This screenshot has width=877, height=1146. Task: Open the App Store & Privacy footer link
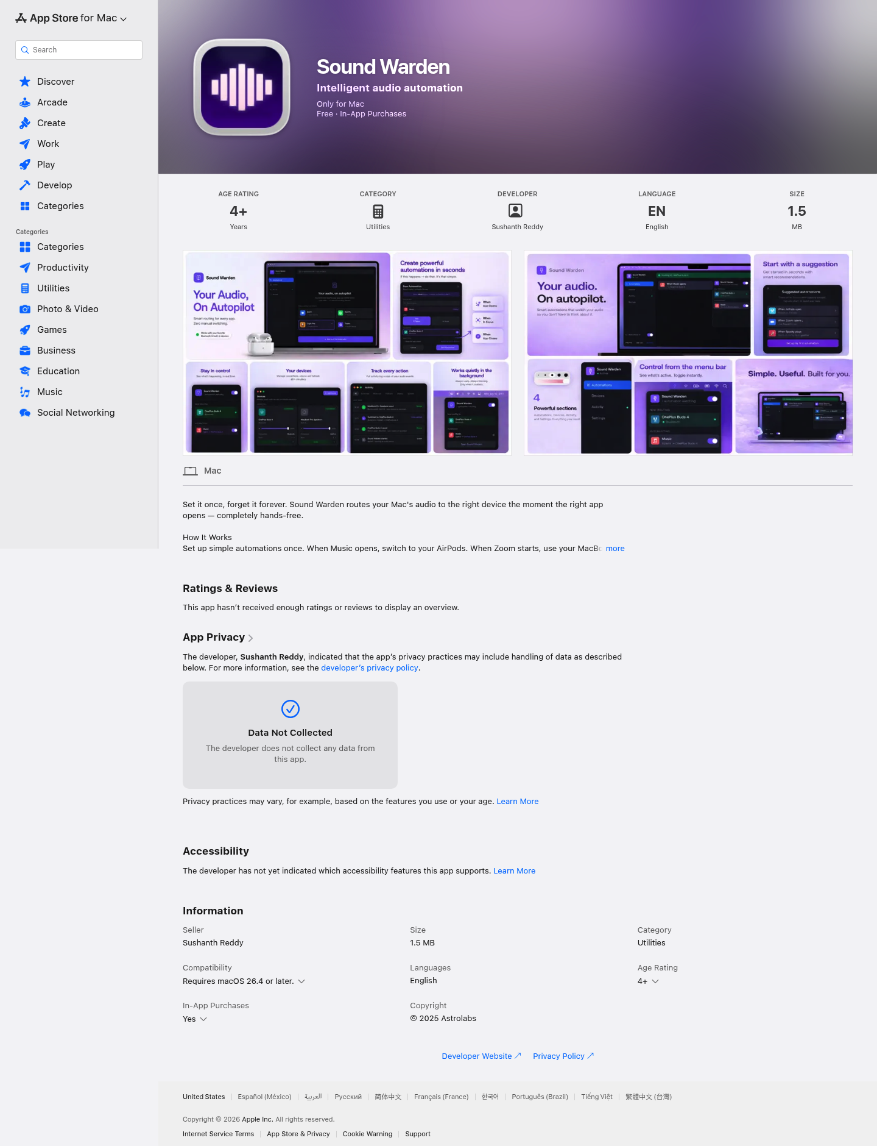pyautogui.click(x=298, y=1134)
